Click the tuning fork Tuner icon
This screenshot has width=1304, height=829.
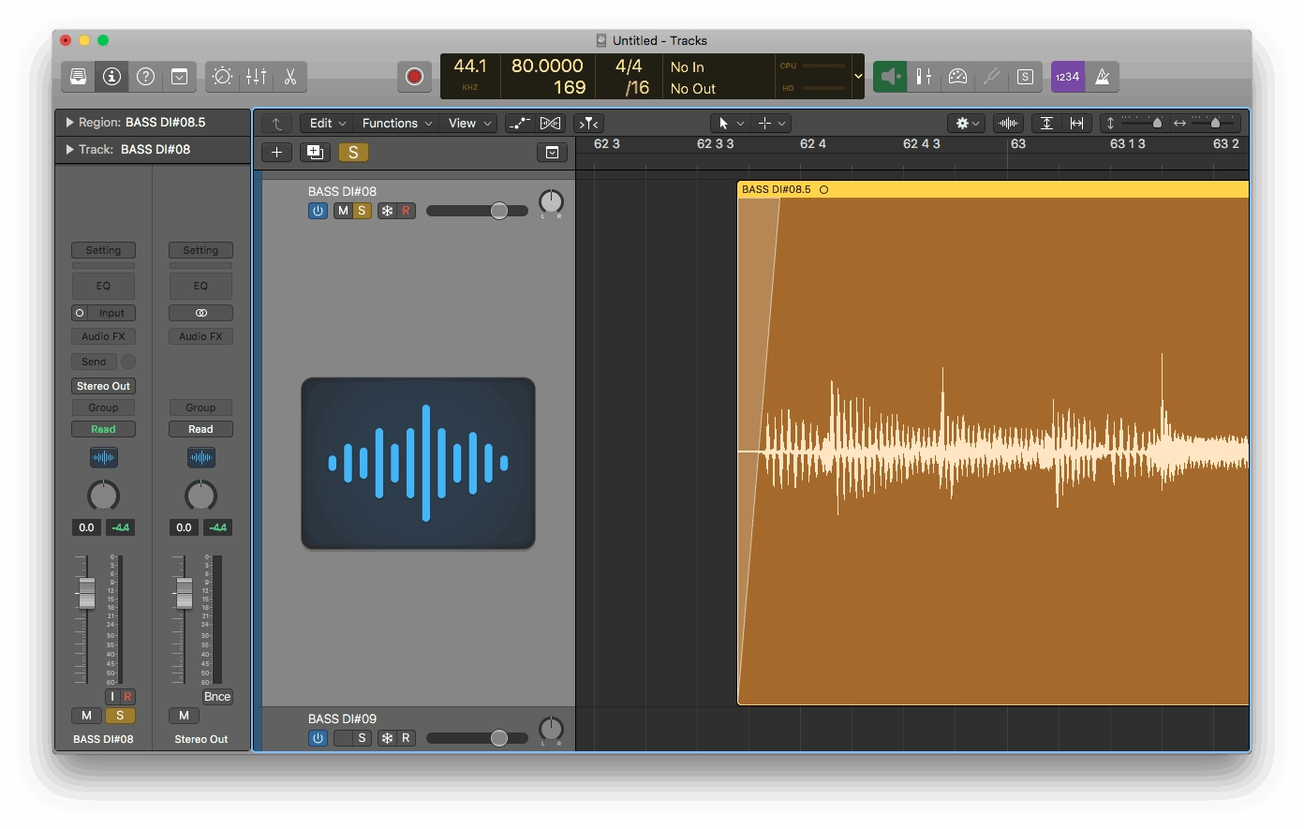pyautogui.click(x=991, y=77)
